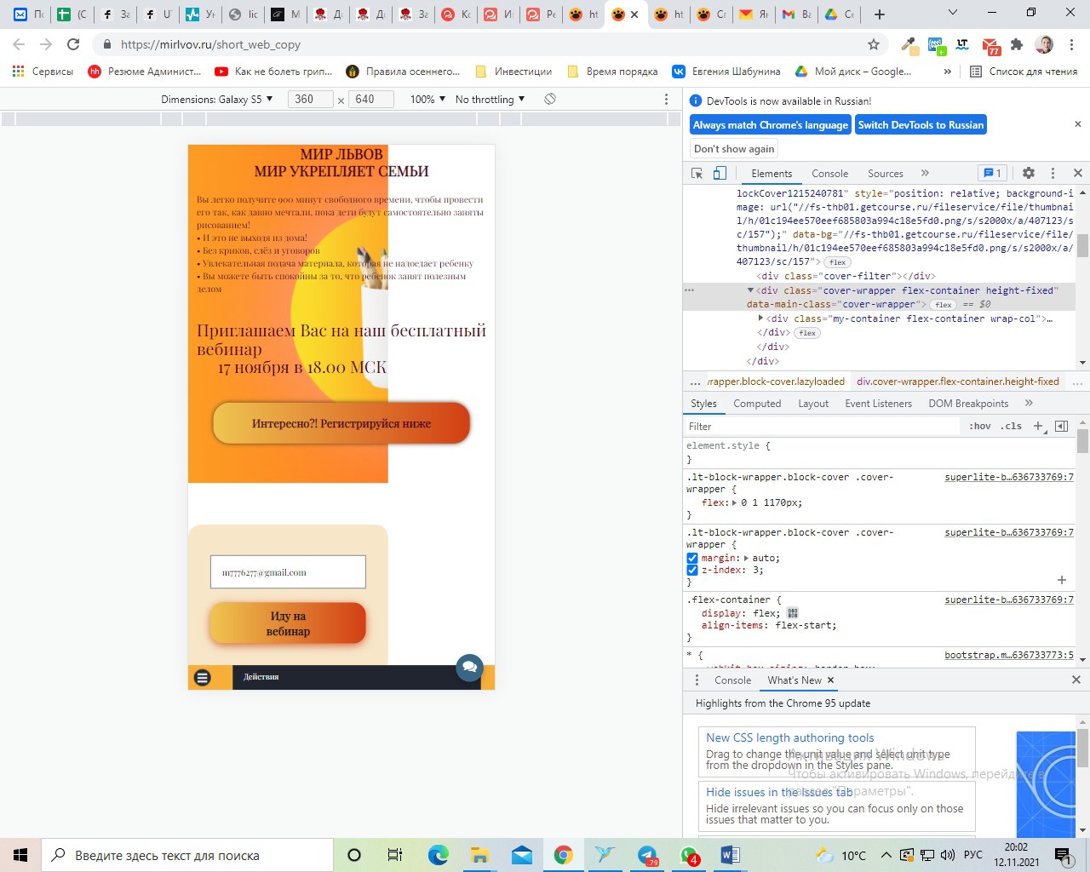Click Always match Chrome's language
Image resolution: width=1090 pixels, height=872 pixels.
pos(771,124)
